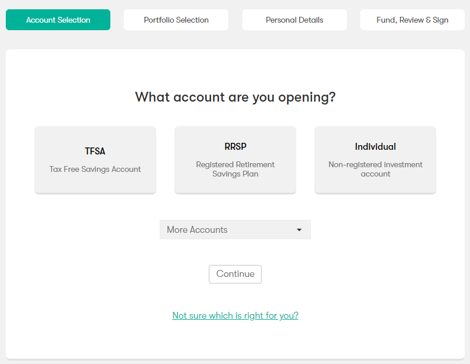
Task: Choose the non-registered investment account option
Action: pyautogui.click(x=375, y=160)
